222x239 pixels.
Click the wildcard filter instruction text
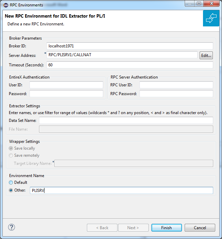coord(108,113)
